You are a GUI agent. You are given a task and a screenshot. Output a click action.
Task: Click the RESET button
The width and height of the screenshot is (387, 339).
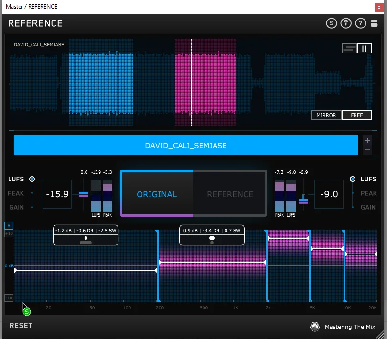(x=21, y=326)
